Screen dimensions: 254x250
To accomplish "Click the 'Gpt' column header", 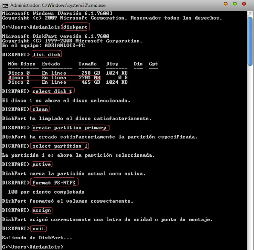I will (x=153, y=64).
